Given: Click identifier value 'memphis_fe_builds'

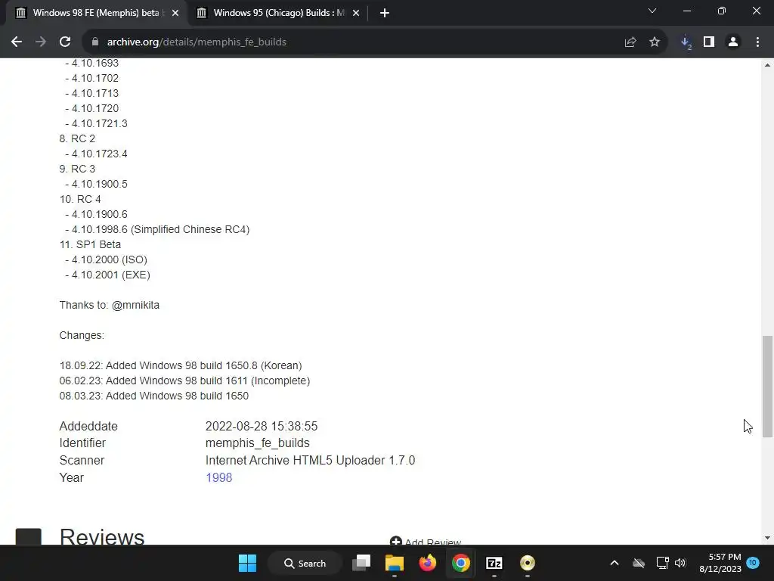Looking at the screenshot, I should [x=257, y=443].
